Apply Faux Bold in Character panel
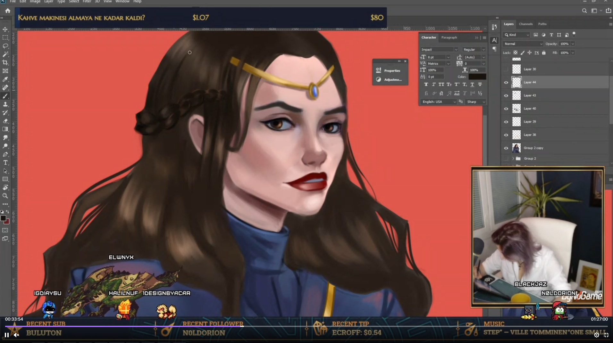 pos(426,85)
